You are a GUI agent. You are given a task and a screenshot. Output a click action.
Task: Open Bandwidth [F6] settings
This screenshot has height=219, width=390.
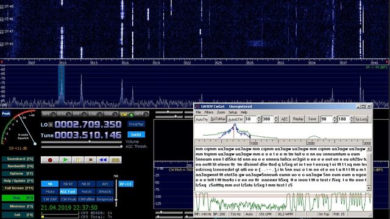click(x=18, y=166)
